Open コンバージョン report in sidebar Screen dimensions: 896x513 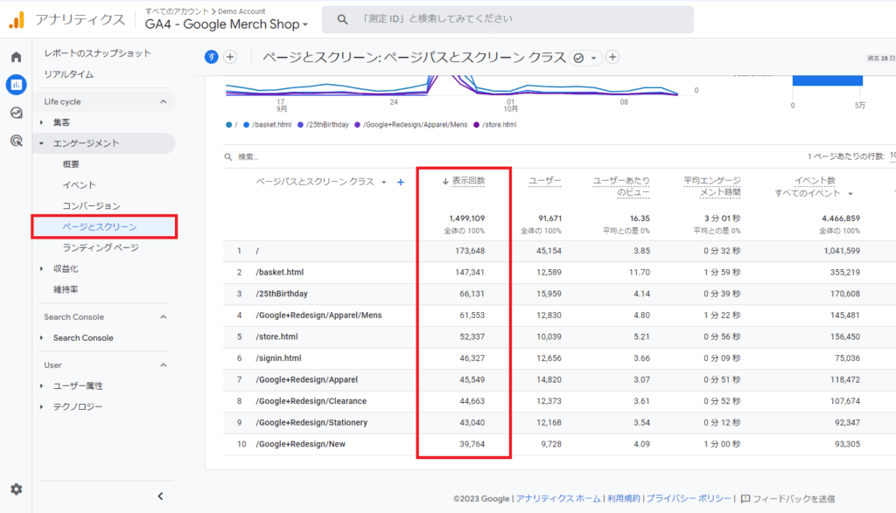91,206
